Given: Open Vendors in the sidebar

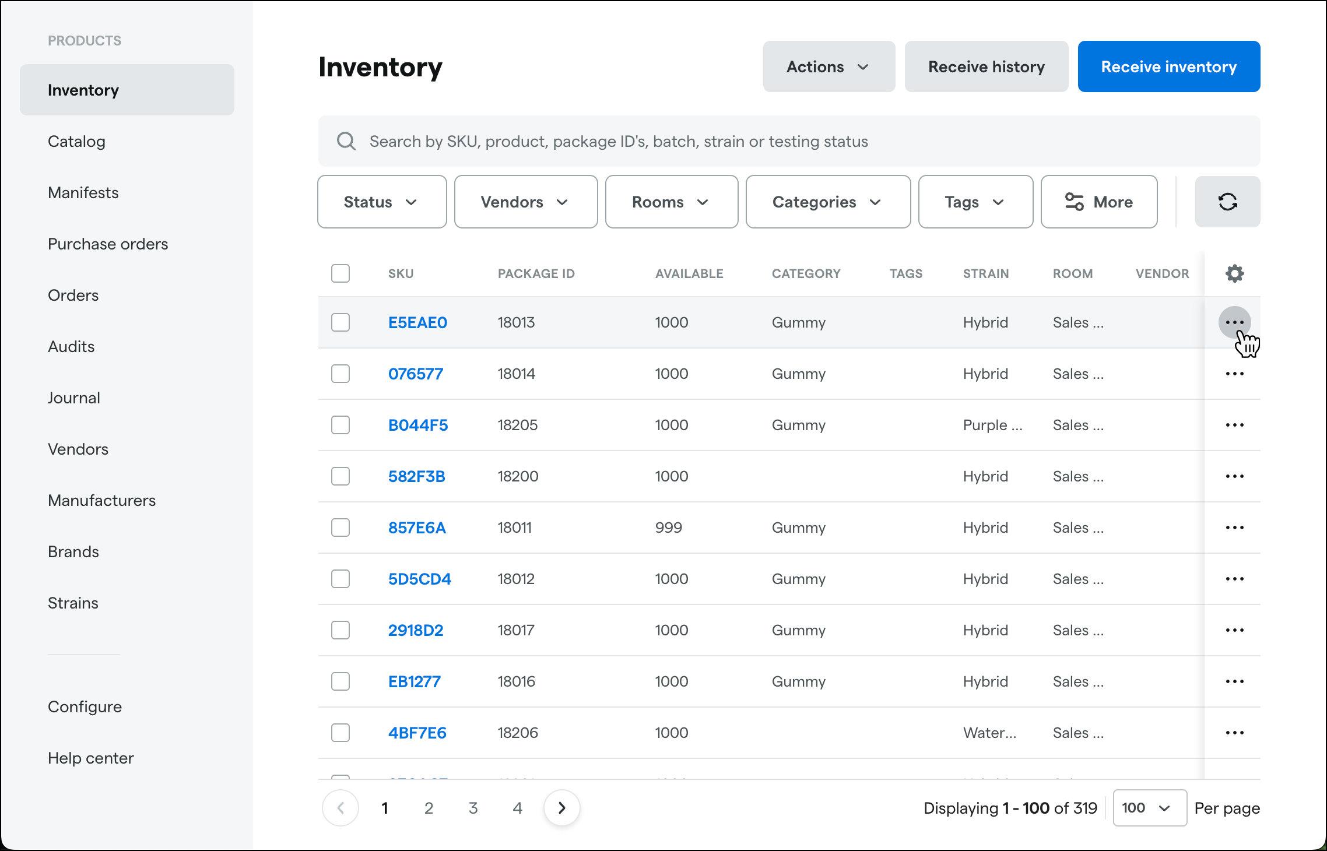Looking at the screenshot, I should pos(78,449).
